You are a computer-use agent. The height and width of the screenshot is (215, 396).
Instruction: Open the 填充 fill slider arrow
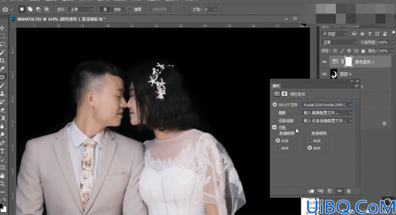(x=392, y=51)
